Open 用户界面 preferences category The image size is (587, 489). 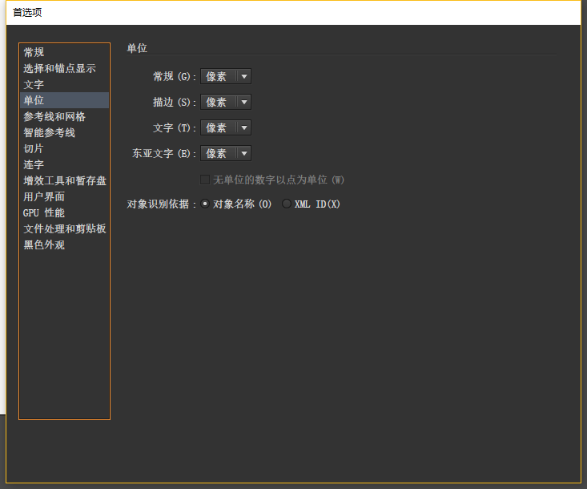(x=64, y=196)
